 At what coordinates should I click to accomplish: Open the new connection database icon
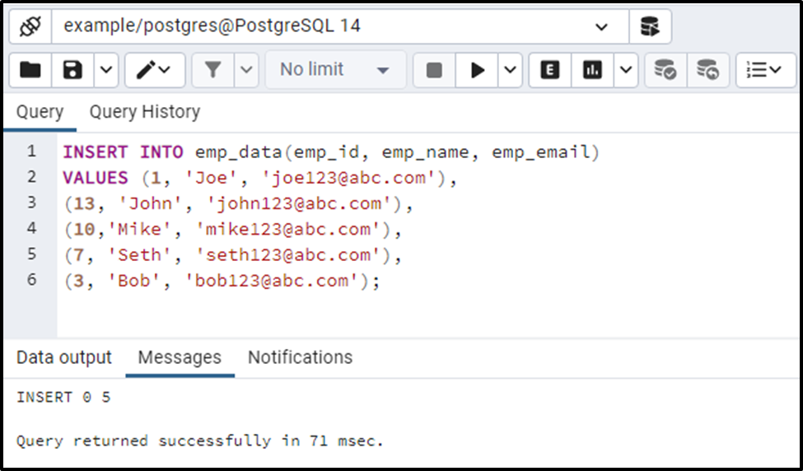(650, 26)
